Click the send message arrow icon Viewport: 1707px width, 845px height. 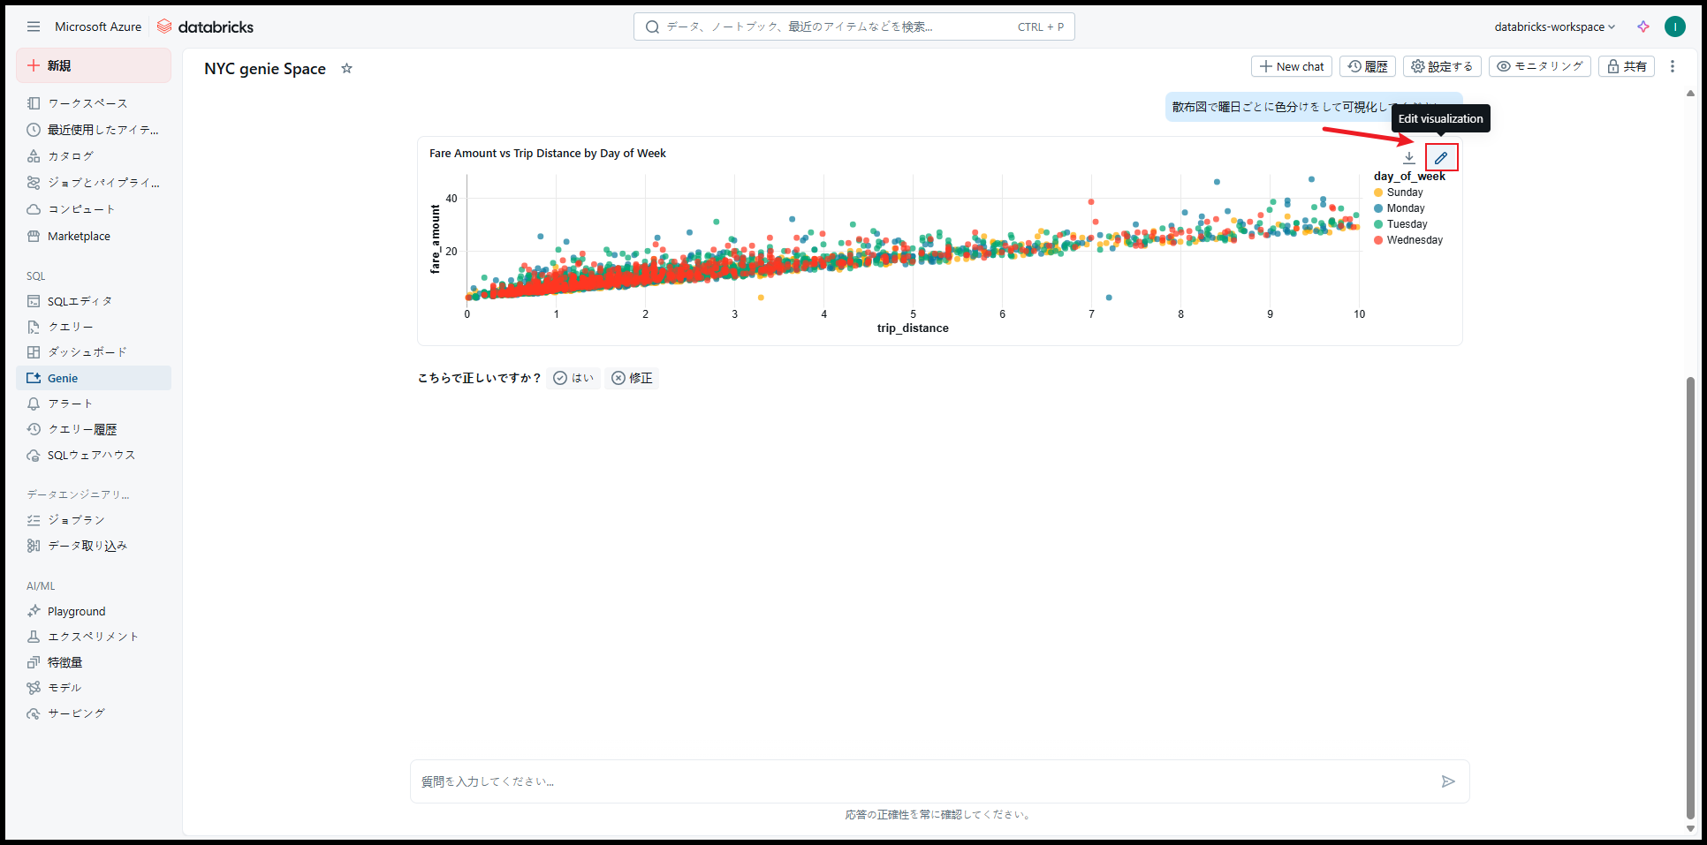(x=1447, y=781)
